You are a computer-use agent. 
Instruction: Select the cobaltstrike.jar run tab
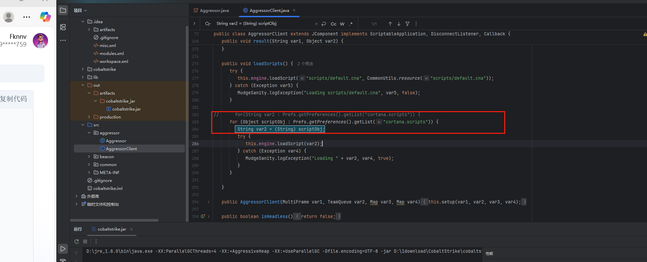pyautogui.click(x=112, y=229)
